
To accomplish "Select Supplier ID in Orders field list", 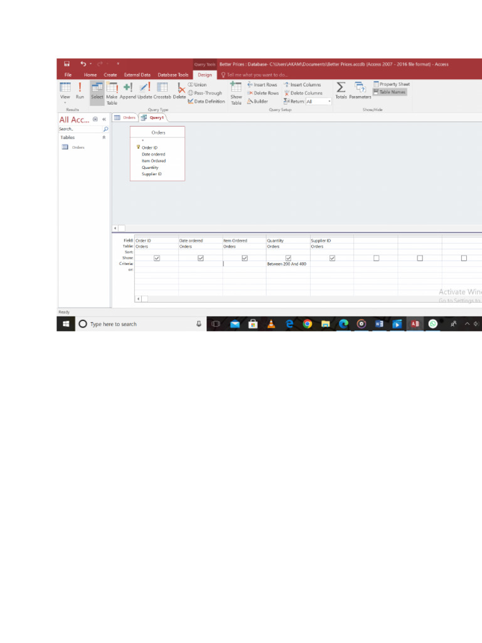I will point(152,174).
